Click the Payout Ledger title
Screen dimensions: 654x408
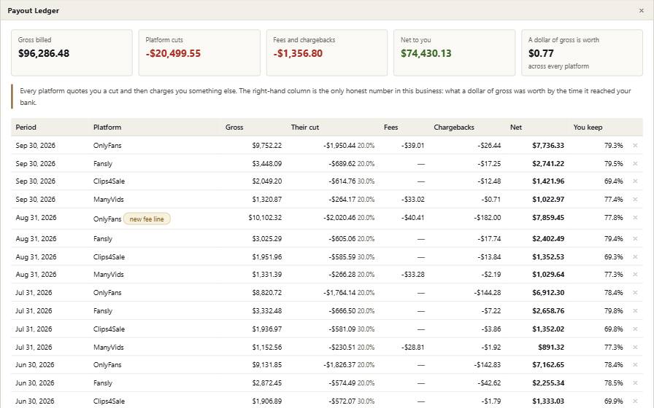click(x=34, y=11)
